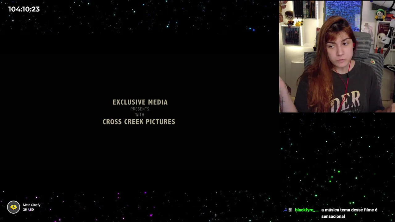Click the WITH credit line
The height and width of the screenshot is (222, 395).
(x=140, y=115)
